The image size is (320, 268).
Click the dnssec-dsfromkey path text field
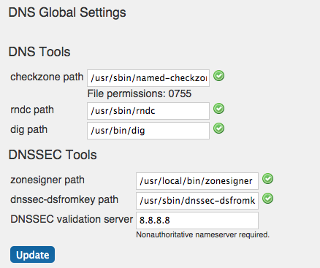point(197,201)
